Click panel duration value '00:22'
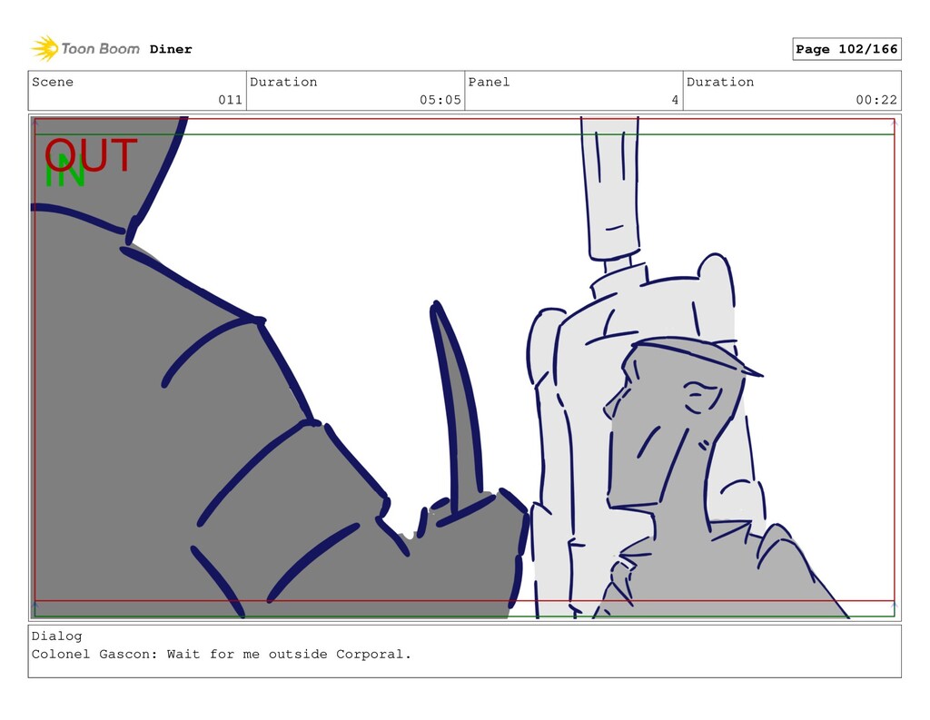Image resolution: width=930 pixels, height=720 pixels. pyautogui.click(x=876, y=100)
